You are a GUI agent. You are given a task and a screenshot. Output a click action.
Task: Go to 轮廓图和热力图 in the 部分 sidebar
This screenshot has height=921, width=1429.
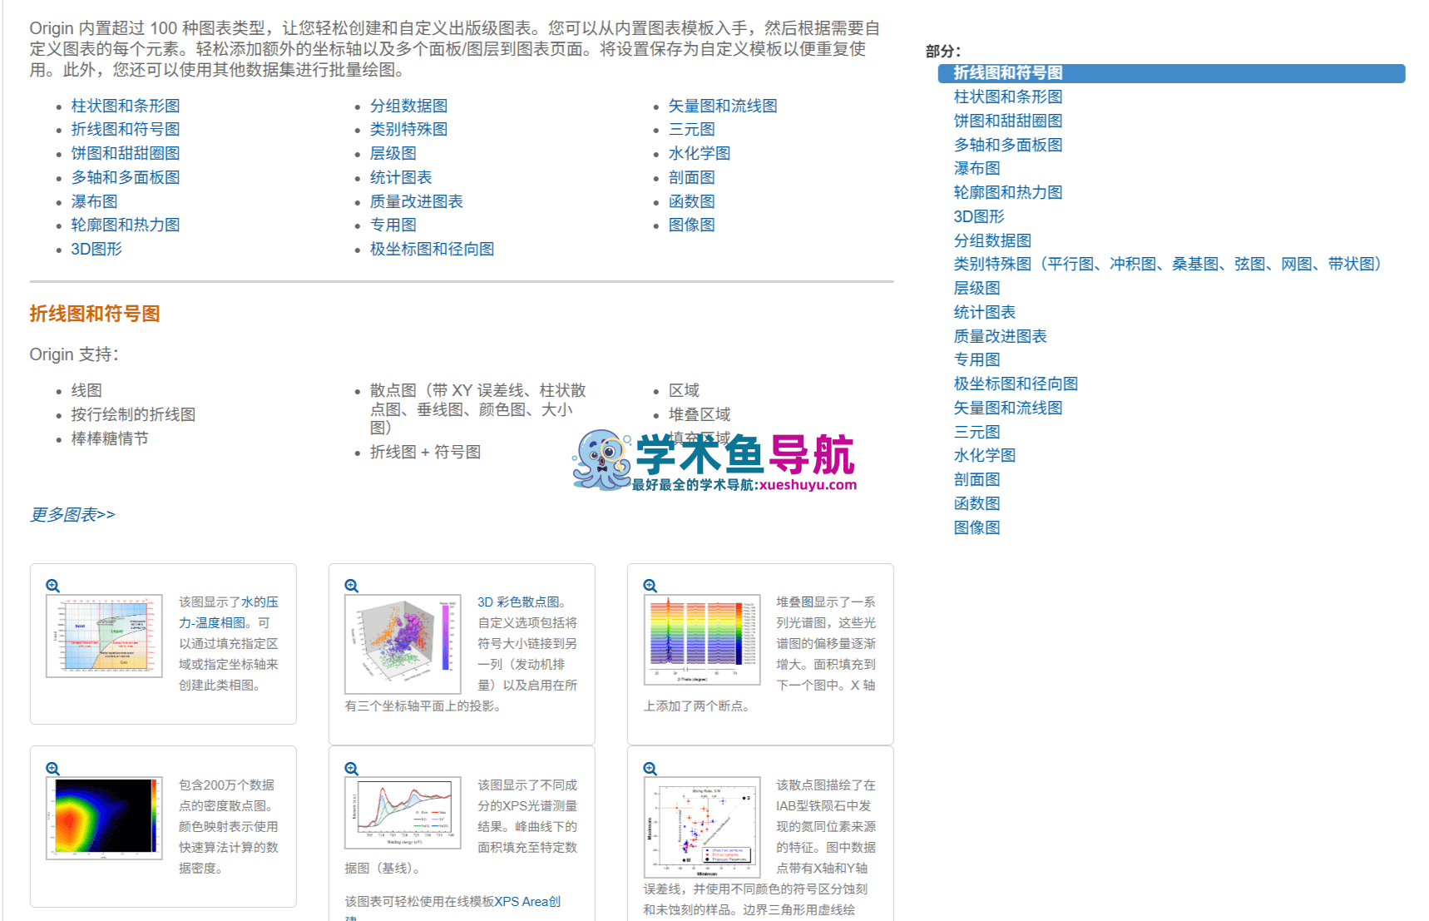tap(1008, 193)
